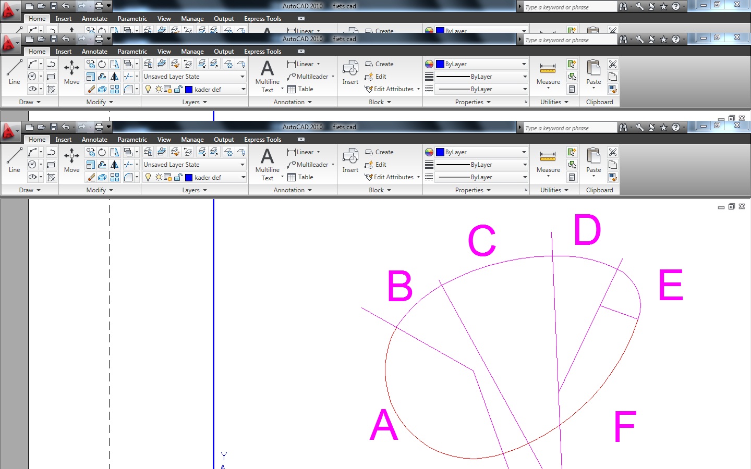Expand the Modify panel in the lowest ribbon
This screenshot has width=751, height=469.
pos(100,190)
